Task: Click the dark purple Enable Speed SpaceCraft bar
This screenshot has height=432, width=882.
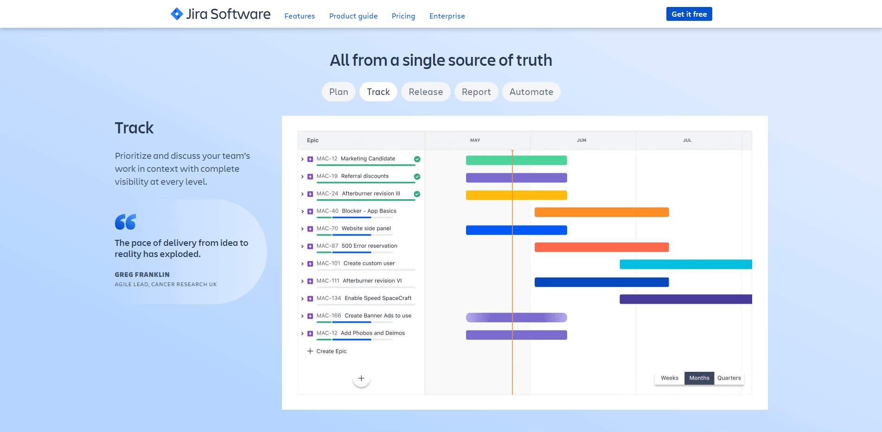Action: click(x=686, y=299)
